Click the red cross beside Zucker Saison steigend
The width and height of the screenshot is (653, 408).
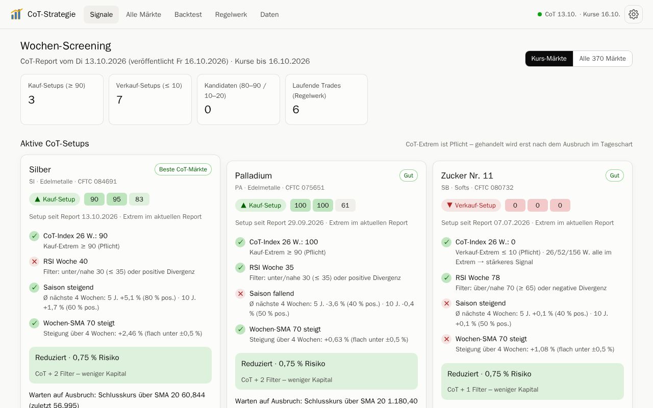point(446,303)
